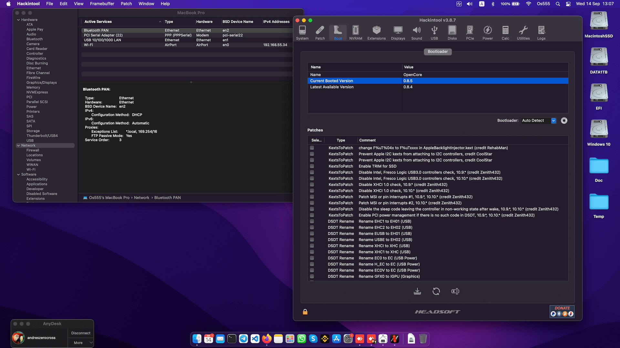Select the Latest Available Version row
This screenshot has height=348, width=620.
coord(438,87)
